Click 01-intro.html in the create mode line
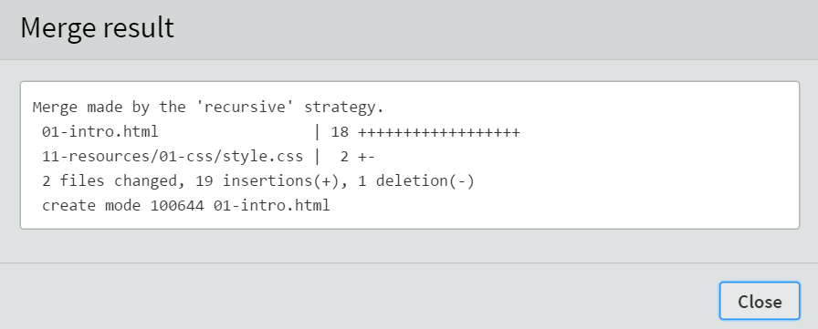 tap(272, 205)
